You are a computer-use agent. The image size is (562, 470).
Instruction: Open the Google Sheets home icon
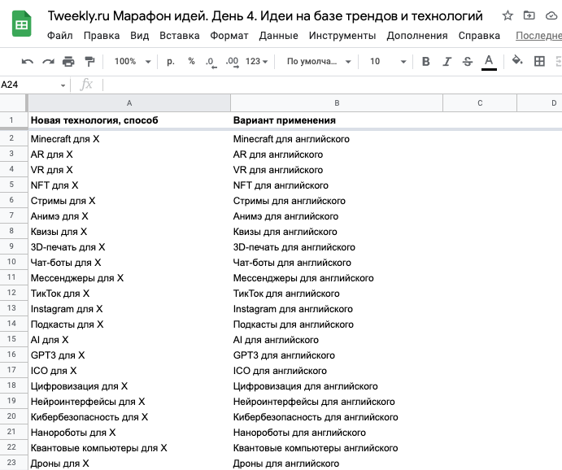pyautogui.click(x=21, y=24)
